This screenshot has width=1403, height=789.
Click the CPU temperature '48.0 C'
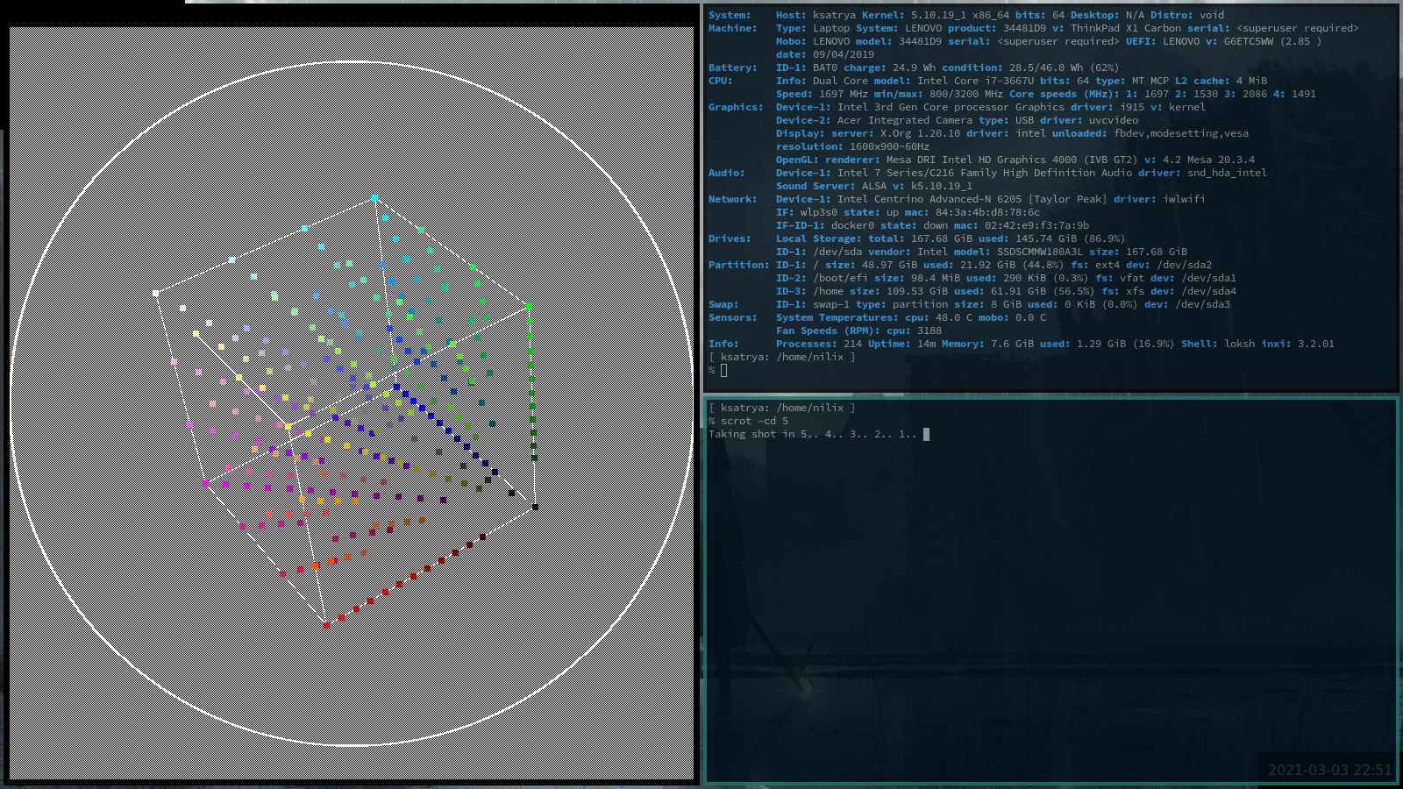click(x=954, y=317)
